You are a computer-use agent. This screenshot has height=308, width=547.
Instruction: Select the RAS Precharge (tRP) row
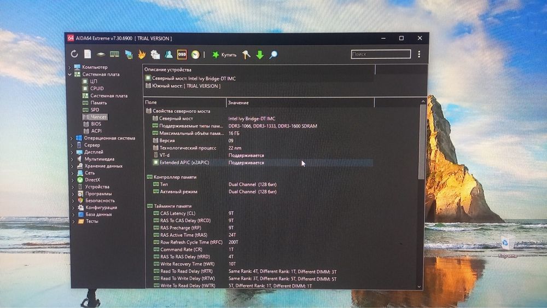pos(263,228)
